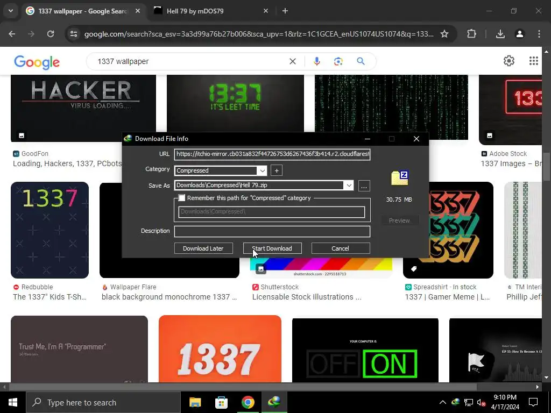Viewport: 551px width, 413px height.
Task: Bookmark this page with the star
Action: pos(444,34)
